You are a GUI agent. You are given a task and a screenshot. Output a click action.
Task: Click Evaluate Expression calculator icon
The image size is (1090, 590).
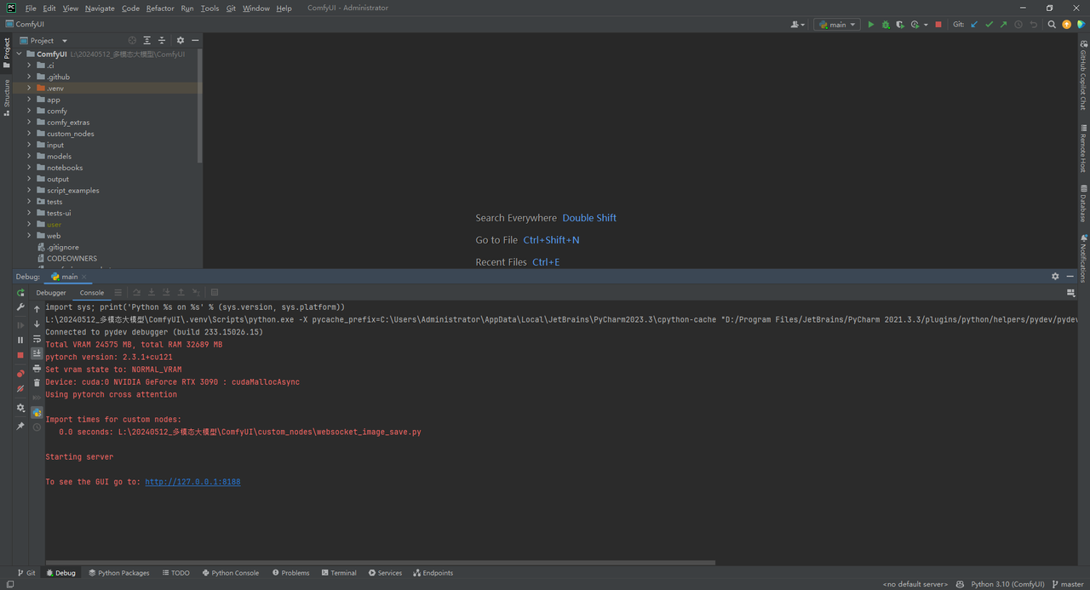[215, 293]
